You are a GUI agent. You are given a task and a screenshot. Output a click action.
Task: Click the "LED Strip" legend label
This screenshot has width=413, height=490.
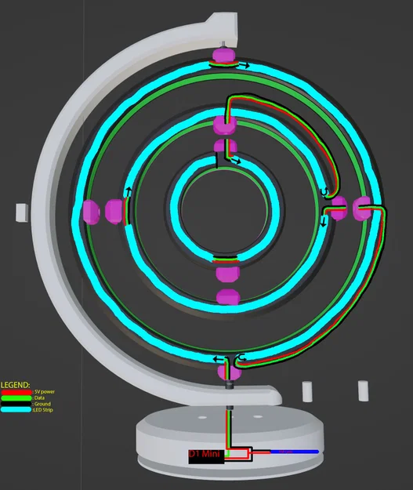pos(43,410)
